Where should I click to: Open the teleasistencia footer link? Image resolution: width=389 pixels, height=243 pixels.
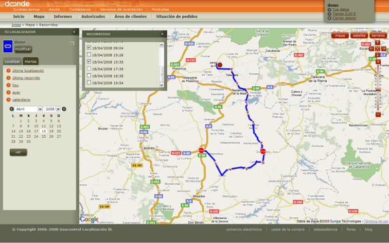click(325, 229)
